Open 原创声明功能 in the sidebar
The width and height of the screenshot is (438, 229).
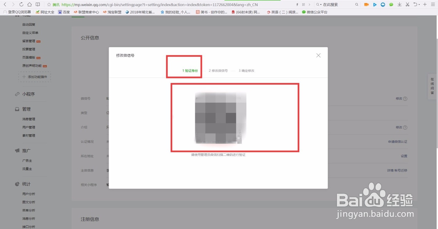tap(32, 66)
